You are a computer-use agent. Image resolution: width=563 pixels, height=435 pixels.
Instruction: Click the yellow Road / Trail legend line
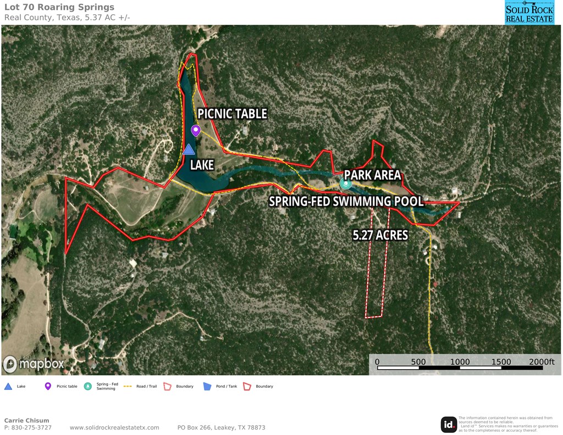tap(128, 386)
